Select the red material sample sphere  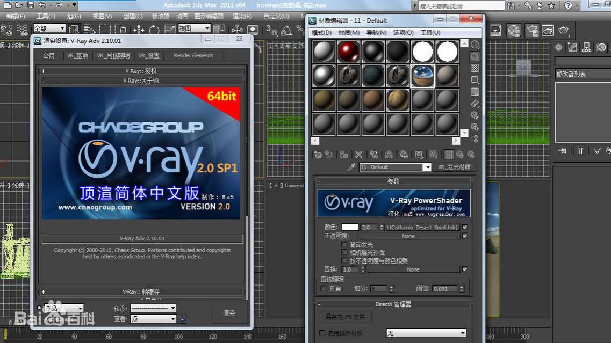(x=348, y=52)
